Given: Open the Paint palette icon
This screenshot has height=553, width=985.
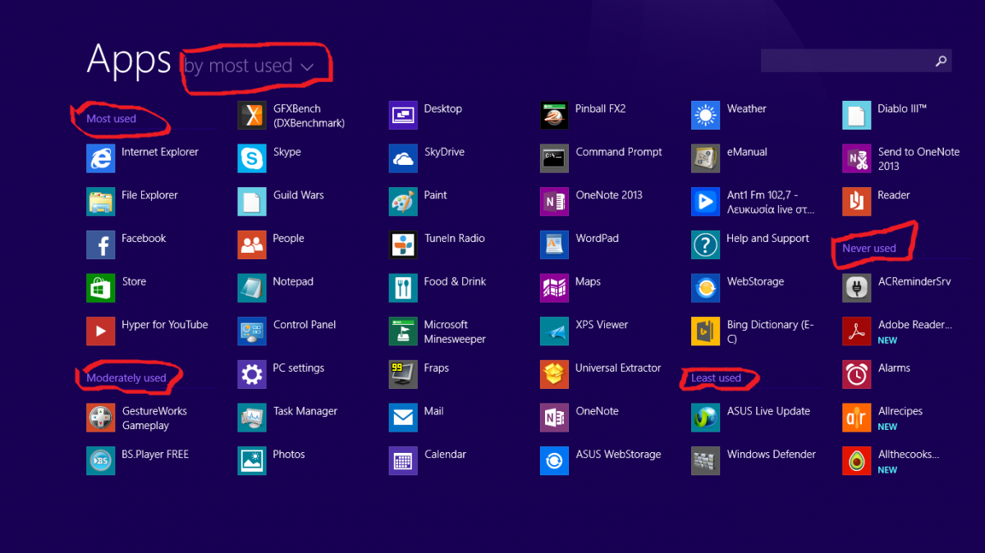Looking at the screenshot, I should [403, 202].
